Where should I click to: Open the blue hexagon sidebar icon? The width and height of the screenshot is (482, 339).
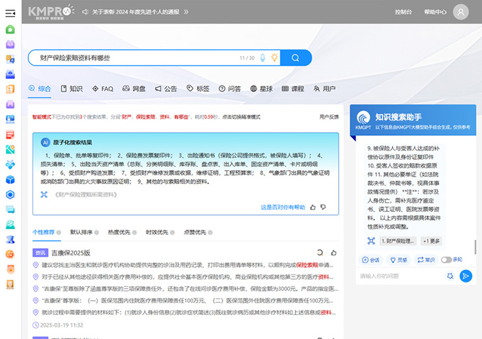click(x=10, y=194)
